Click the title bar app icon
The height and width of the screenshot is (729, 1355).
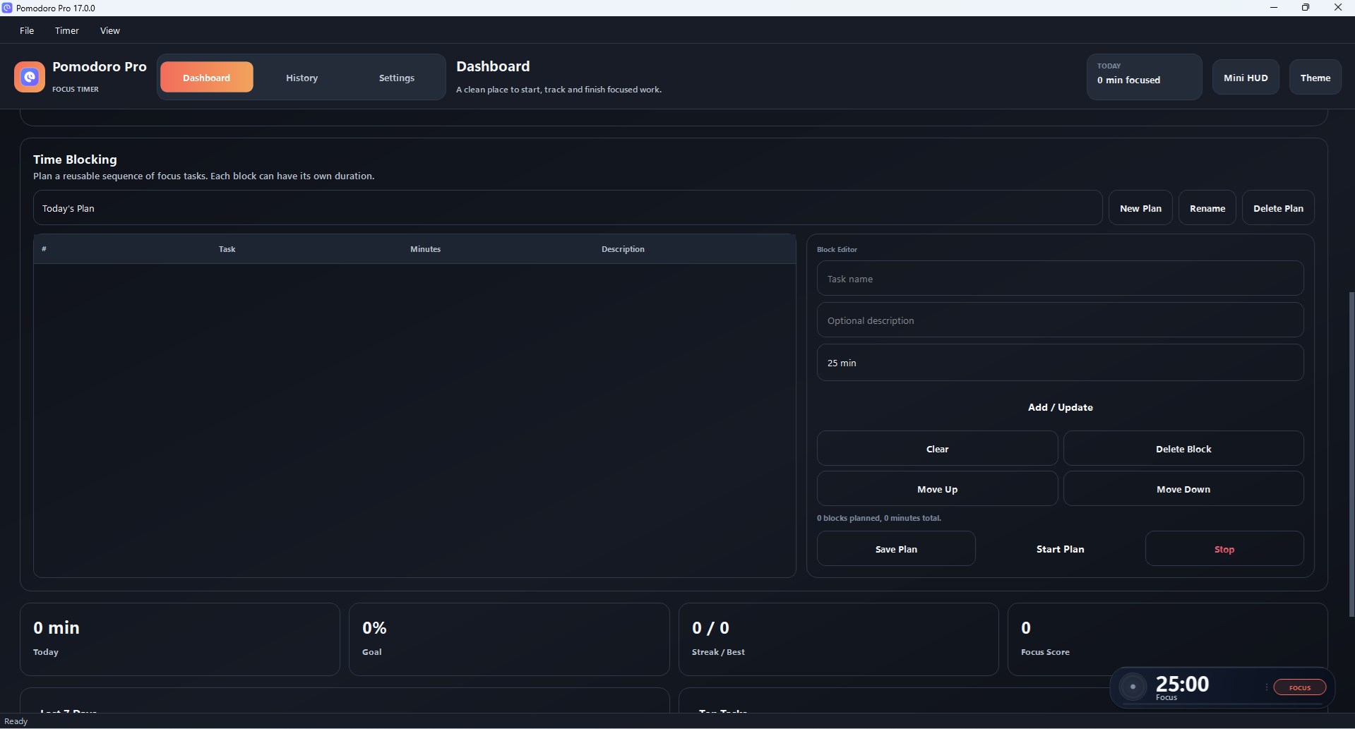tap(7, 8)
